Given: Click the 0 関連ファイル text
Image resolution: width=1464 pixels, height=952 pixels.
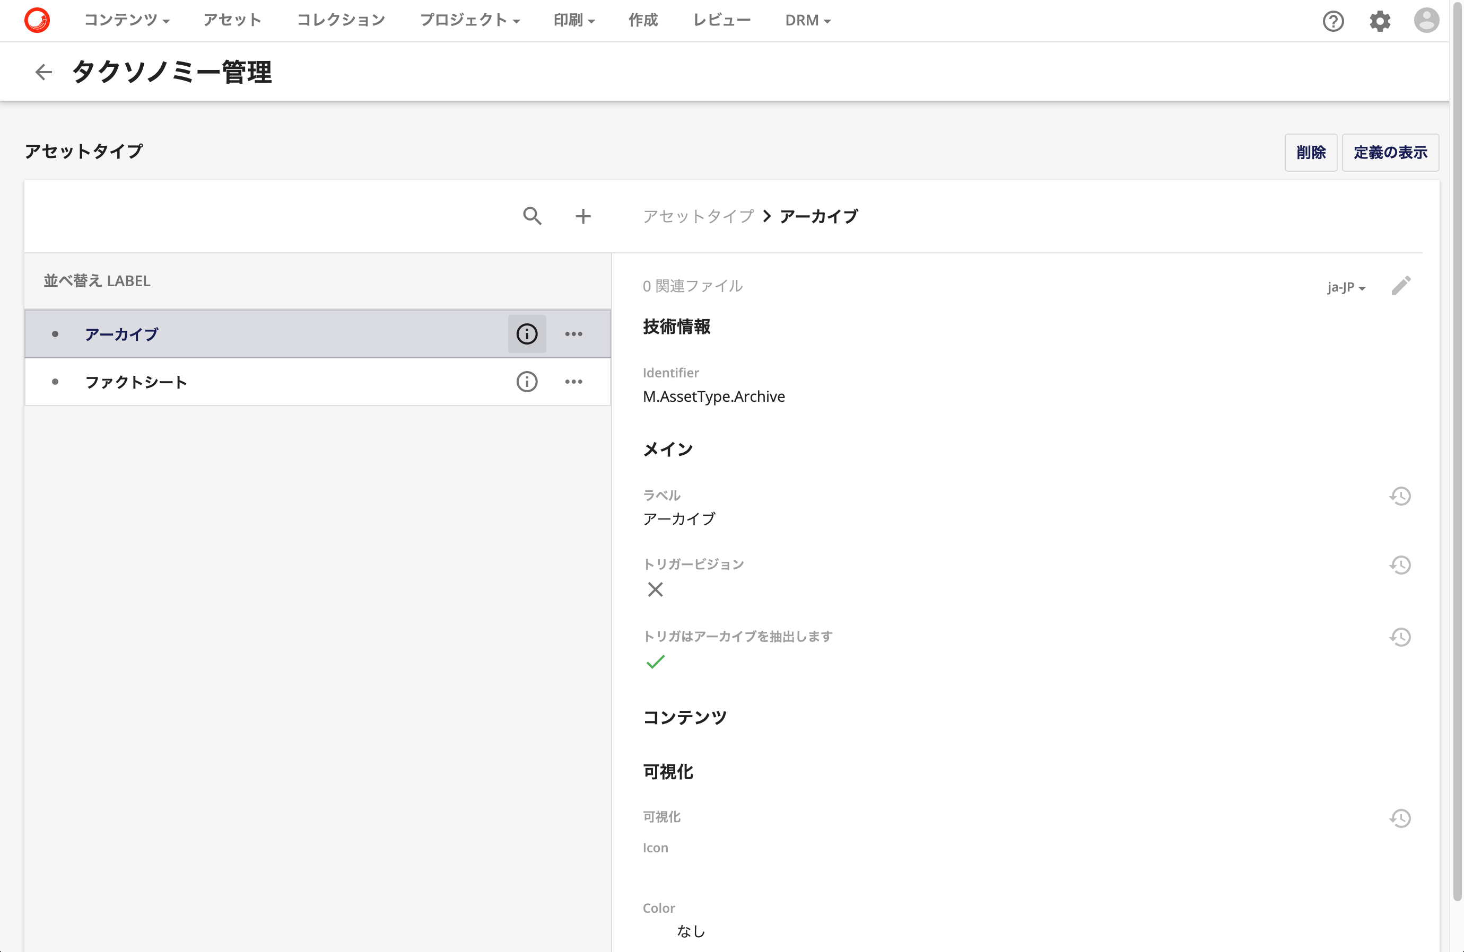Looking at the screenshot, I should 693,286.
